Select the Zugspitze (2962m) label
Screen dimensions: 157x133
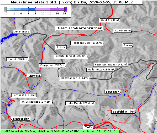click(x=52, y=65)
